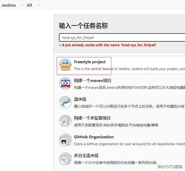Click the maven project owl icon

[x=65, y=83]
